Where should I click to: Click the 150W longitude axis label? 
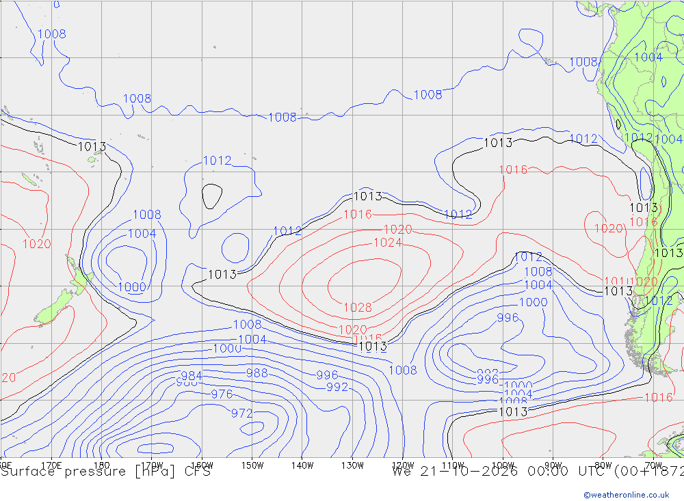coord(252,465)
